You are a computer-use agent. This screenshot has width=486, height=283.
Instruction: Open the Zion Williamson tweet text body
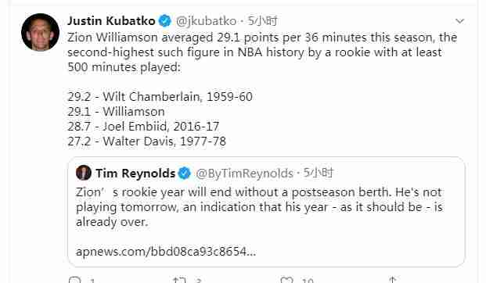click(x=262, y=89)
